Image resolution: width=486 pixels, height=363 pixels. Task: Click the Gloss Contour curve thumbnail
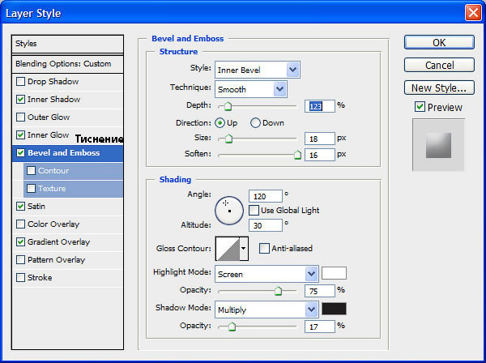(x=228, y=249)
